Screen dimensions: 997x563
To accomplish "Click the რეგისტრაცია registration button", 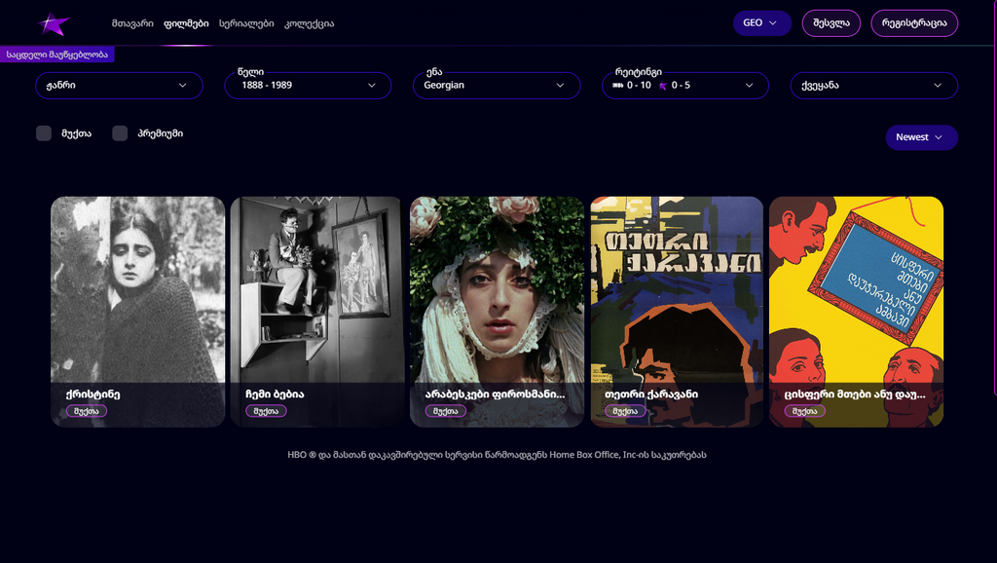I will pyautogui.click(x=913, y=23).
